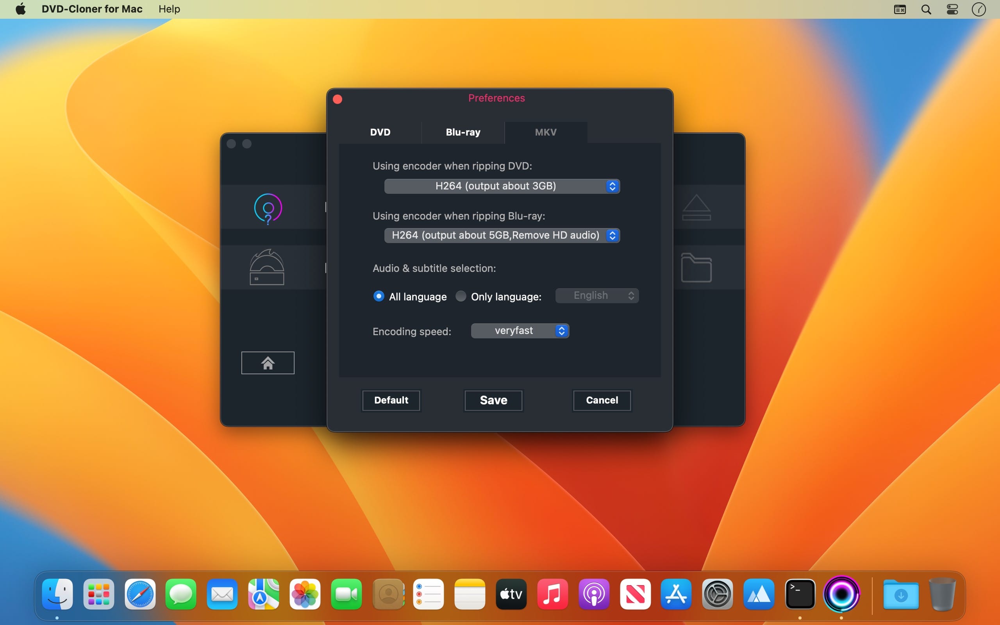This screenshot has height=625, width=1000.
Task: Click the disc help icon in sidebar
Action: (x=268, y=208)
